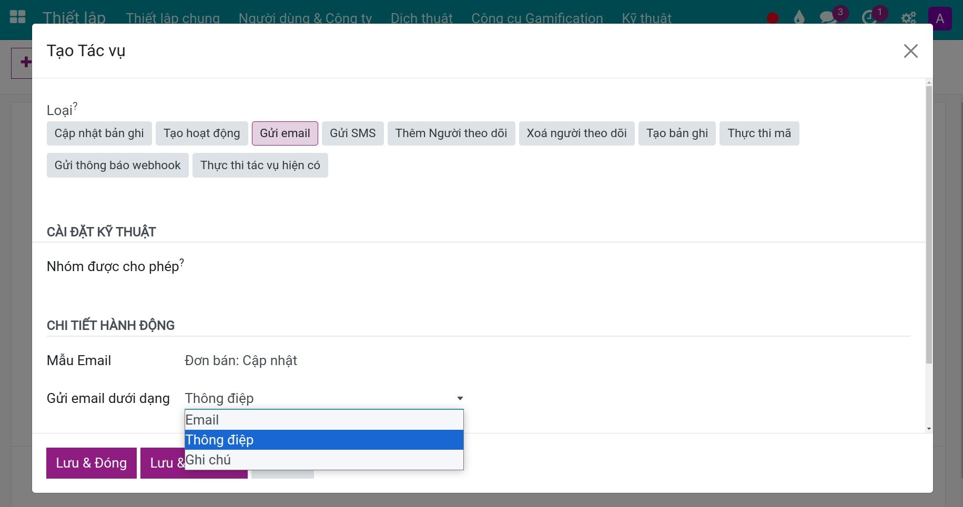The width and height of the screenshot is (963, 507).
Task: Open the activities clock icon
Action: 869,18
